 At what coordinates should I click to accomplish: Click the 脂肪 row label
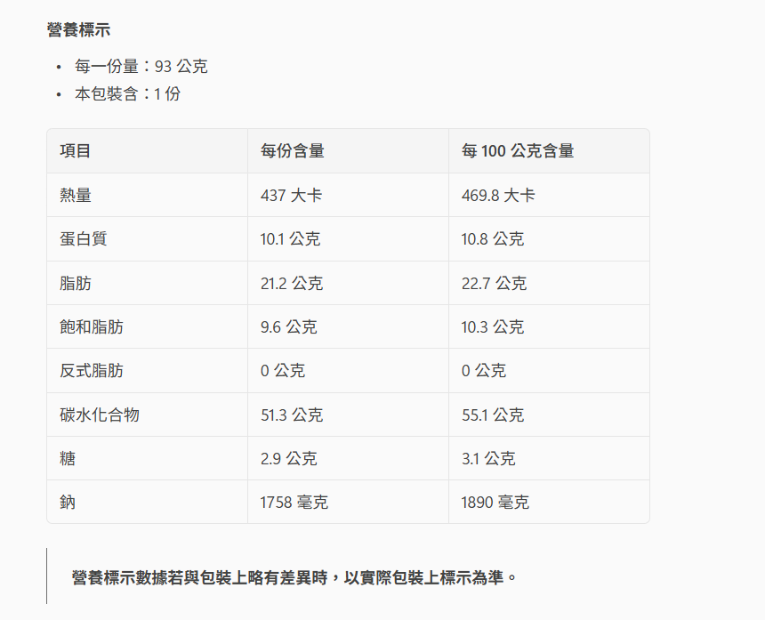(x=76, y=284)
